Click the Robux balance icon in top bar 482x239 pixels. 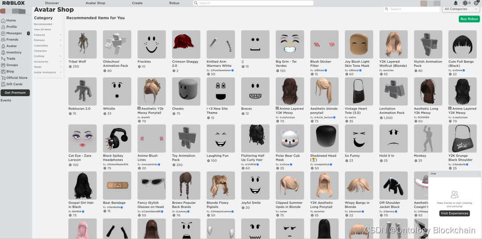tap(465, 3)
